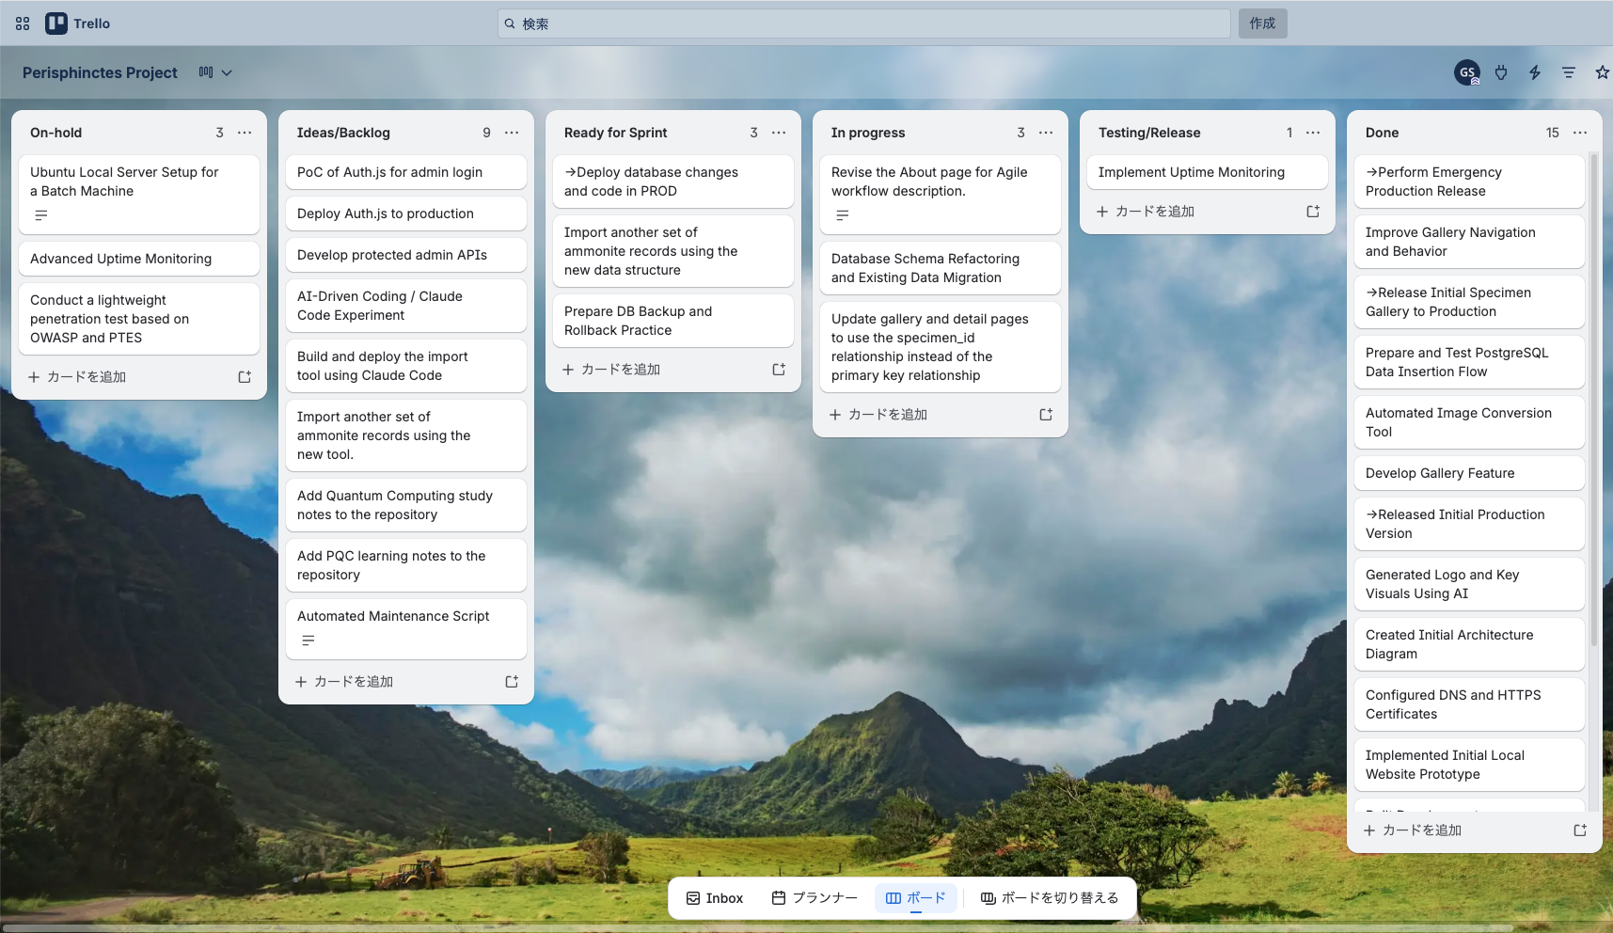Create card from template in Testing/Release list
The height and width of the screenshot is (933, 1613).
coord(1313,212)
